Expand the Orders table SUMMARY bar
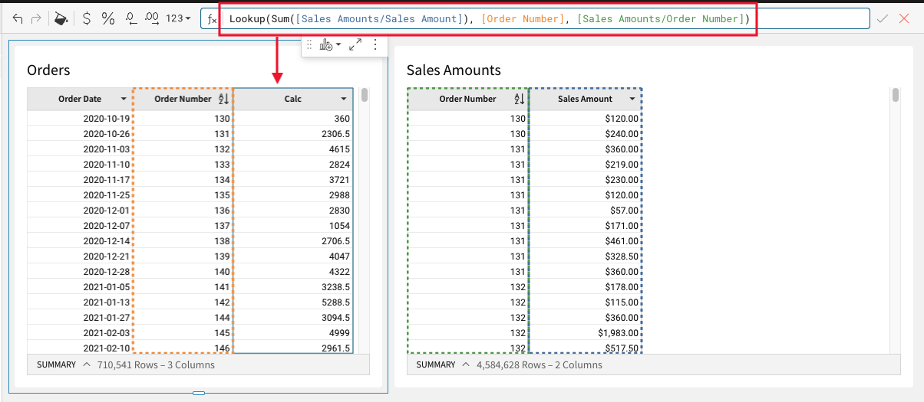This screenshot has height=402, width=924. coord(86,365)
